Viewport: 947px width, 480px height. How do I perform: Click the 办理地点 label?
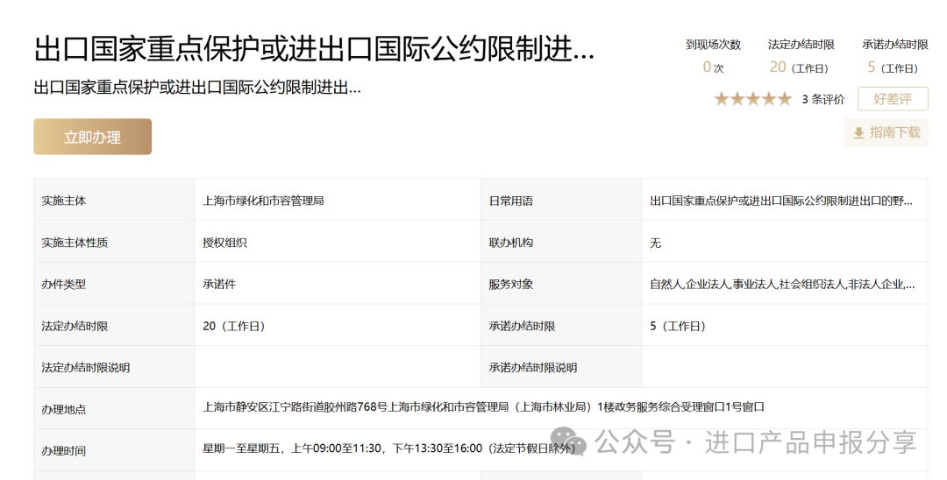coord(64,409)
